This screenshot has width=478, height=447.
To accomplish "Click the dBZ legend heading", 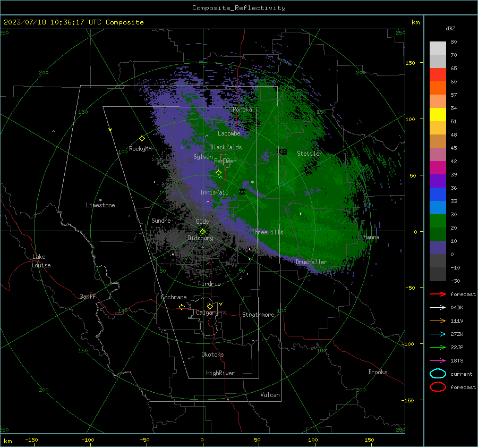I will coord(450,28).
